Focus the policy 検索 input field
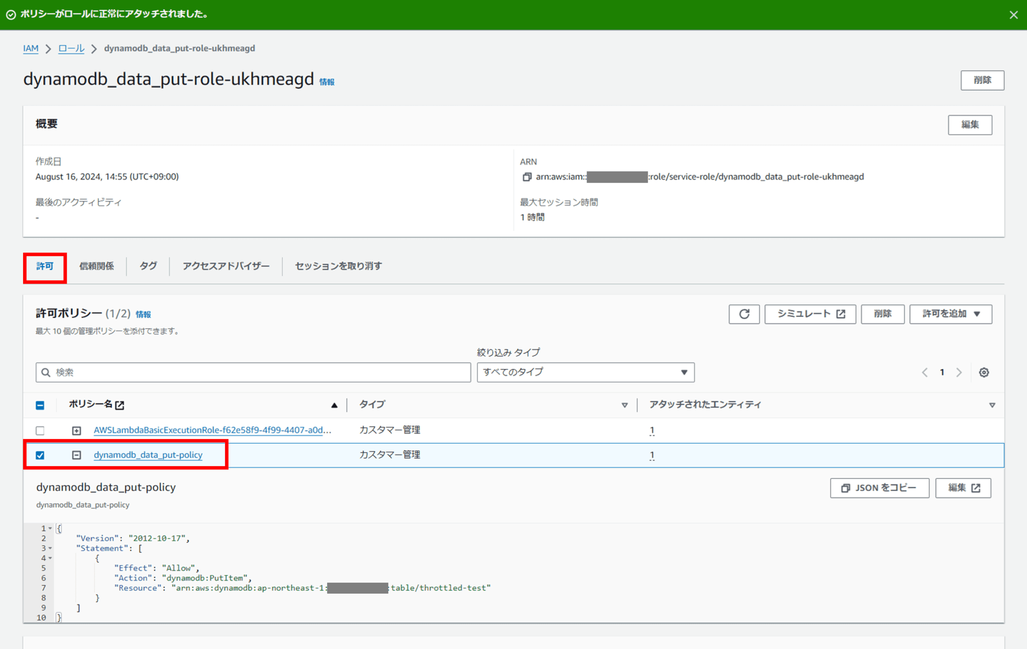This screenshot has width=1027, height=649. (253, 372)
